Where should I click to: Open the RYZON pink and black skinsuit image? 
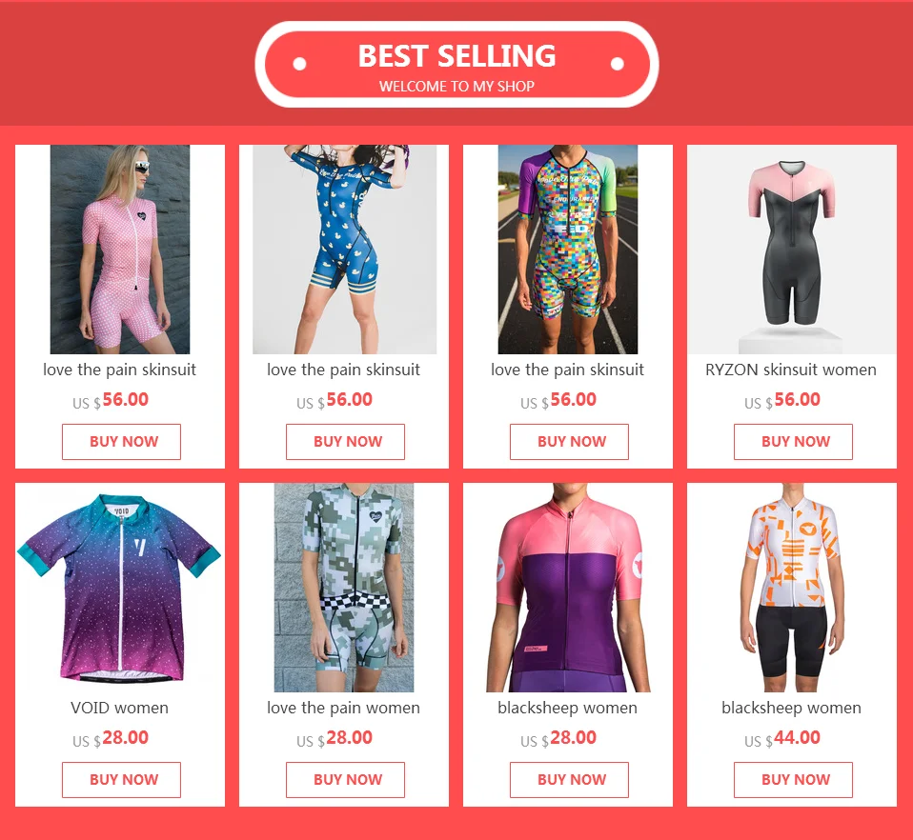click(792, 249)
